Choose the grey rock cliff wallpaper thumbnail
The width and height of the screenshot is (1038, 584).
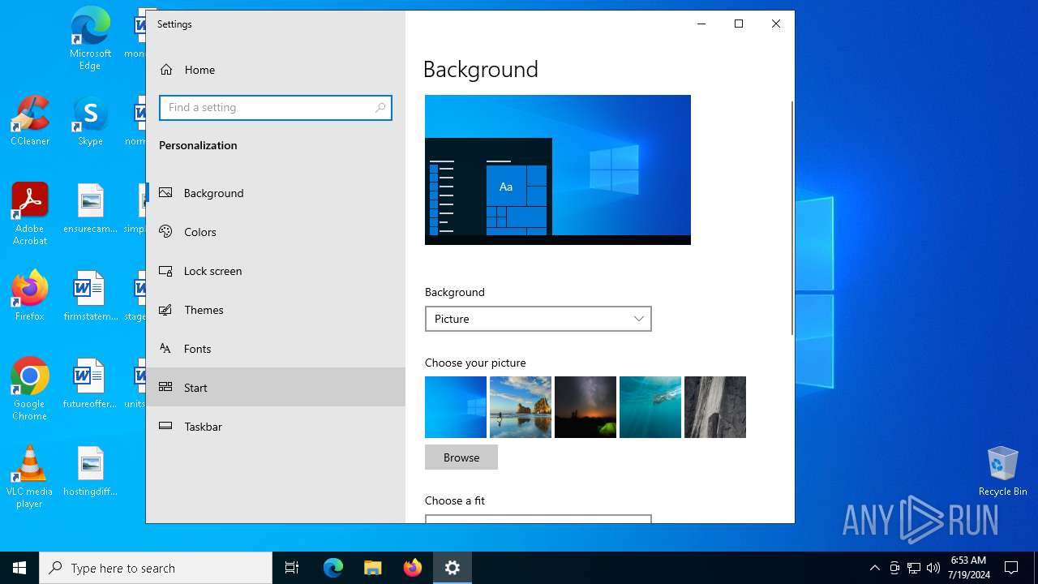[x=715, y=407]
